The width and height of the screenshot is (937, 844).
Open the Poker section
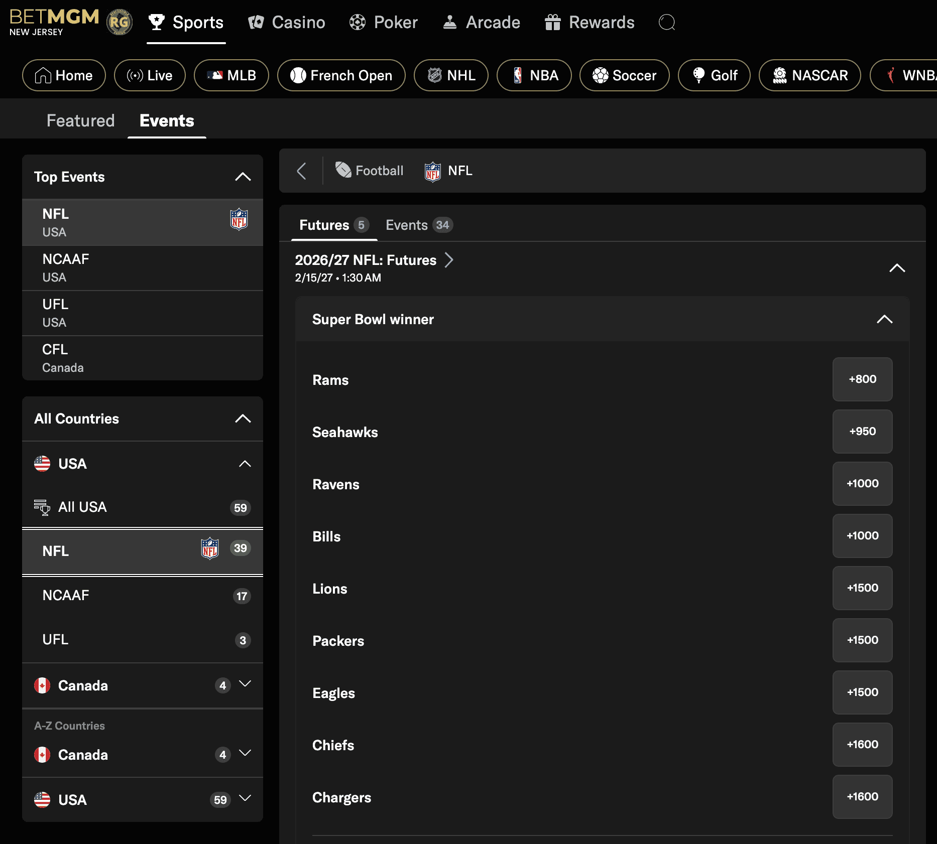tap(384, 22)
